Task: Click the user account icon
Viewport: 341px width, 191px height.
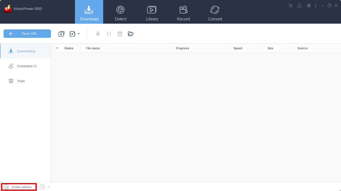Action: click(300, 5)
